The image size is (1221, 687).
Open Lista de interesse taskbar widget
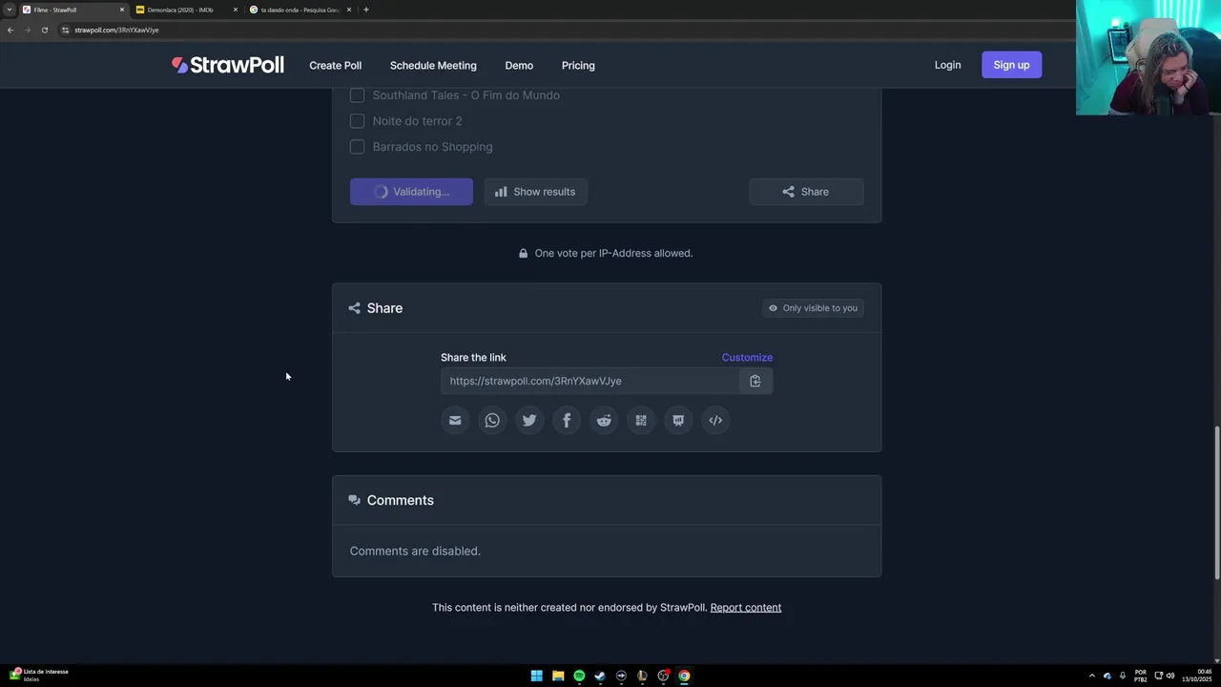tap(39, 675)
